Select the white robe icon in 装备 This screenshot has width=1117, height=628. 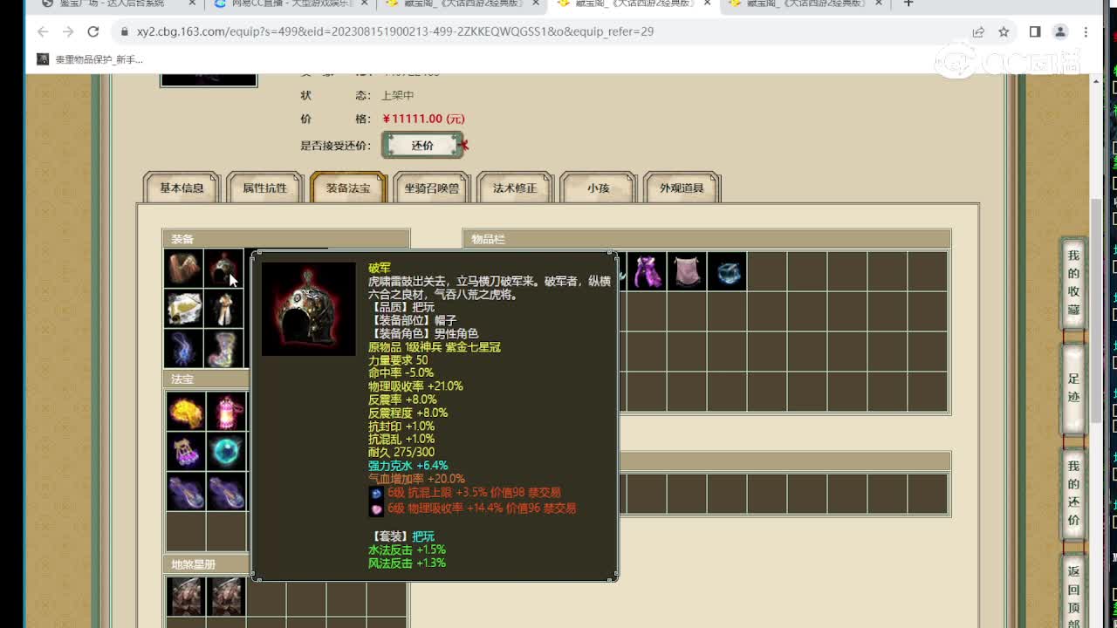pos(224,309)
